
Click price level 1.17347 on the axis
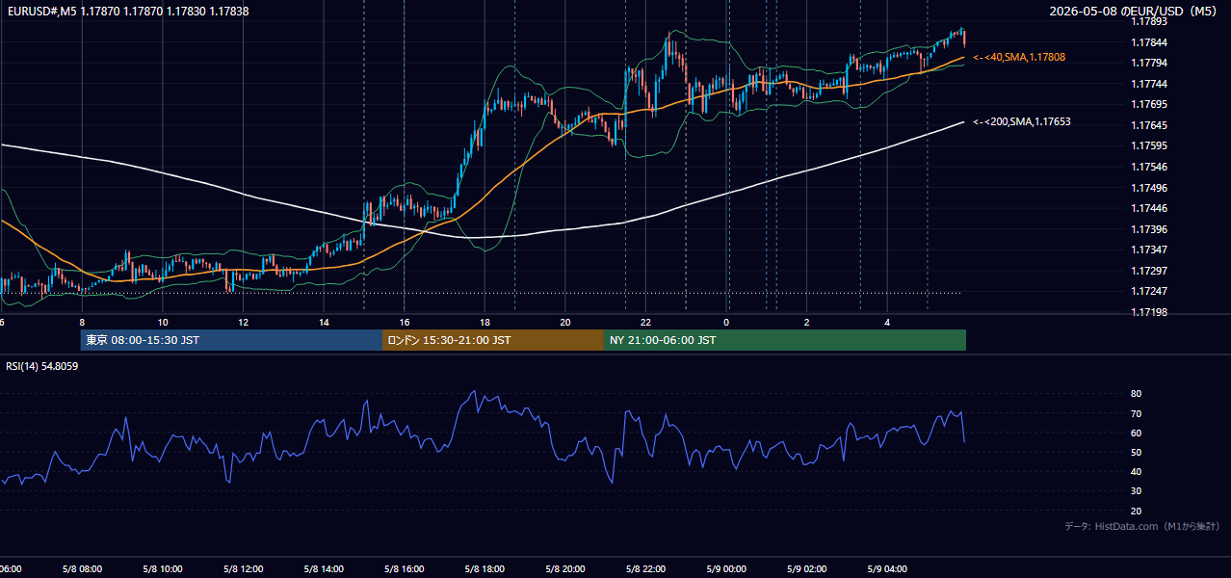click(1149, 250)
